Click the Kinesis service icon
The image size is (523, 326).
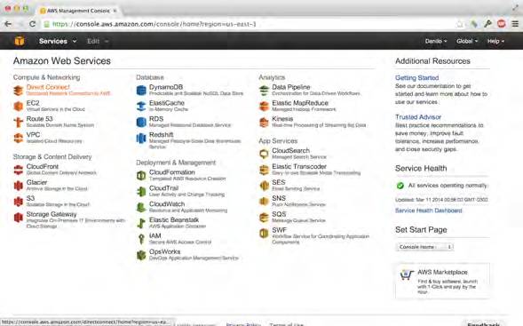pyautogui.click(x=265, y=122)
